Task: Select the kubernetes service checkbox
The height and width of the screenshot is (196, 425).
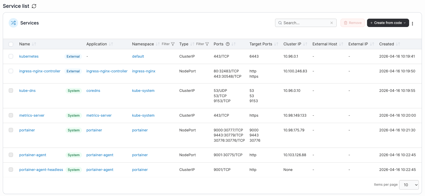Action: [x=11, y=56]
